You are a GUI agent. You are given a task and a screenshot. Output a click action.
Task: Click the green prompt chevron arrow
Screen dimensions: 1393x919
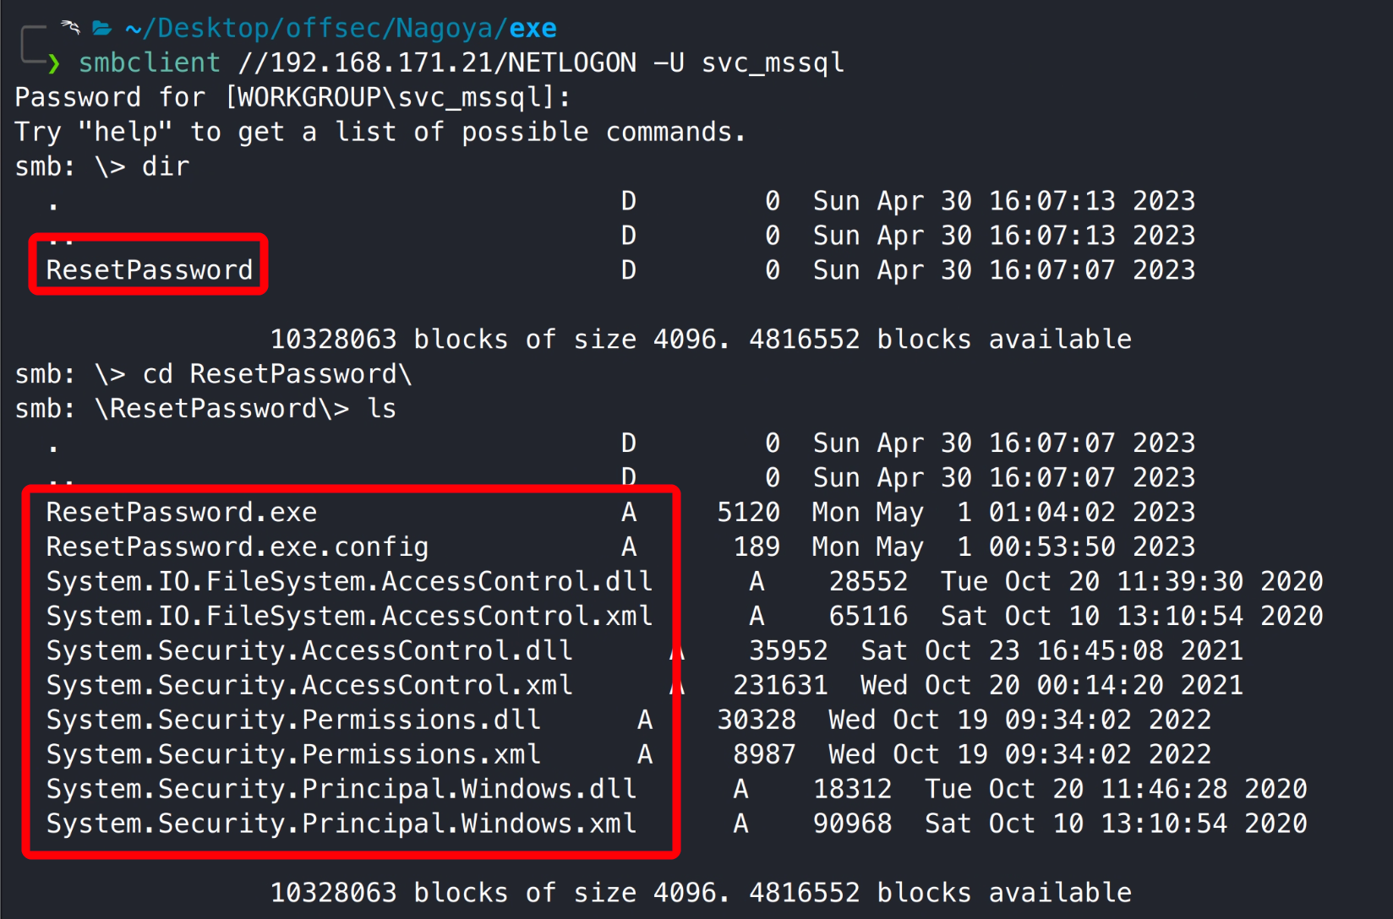click(54, 63)
